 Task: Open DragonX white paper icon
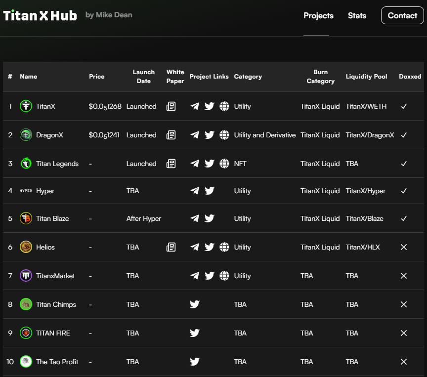(x=171, y=135)
